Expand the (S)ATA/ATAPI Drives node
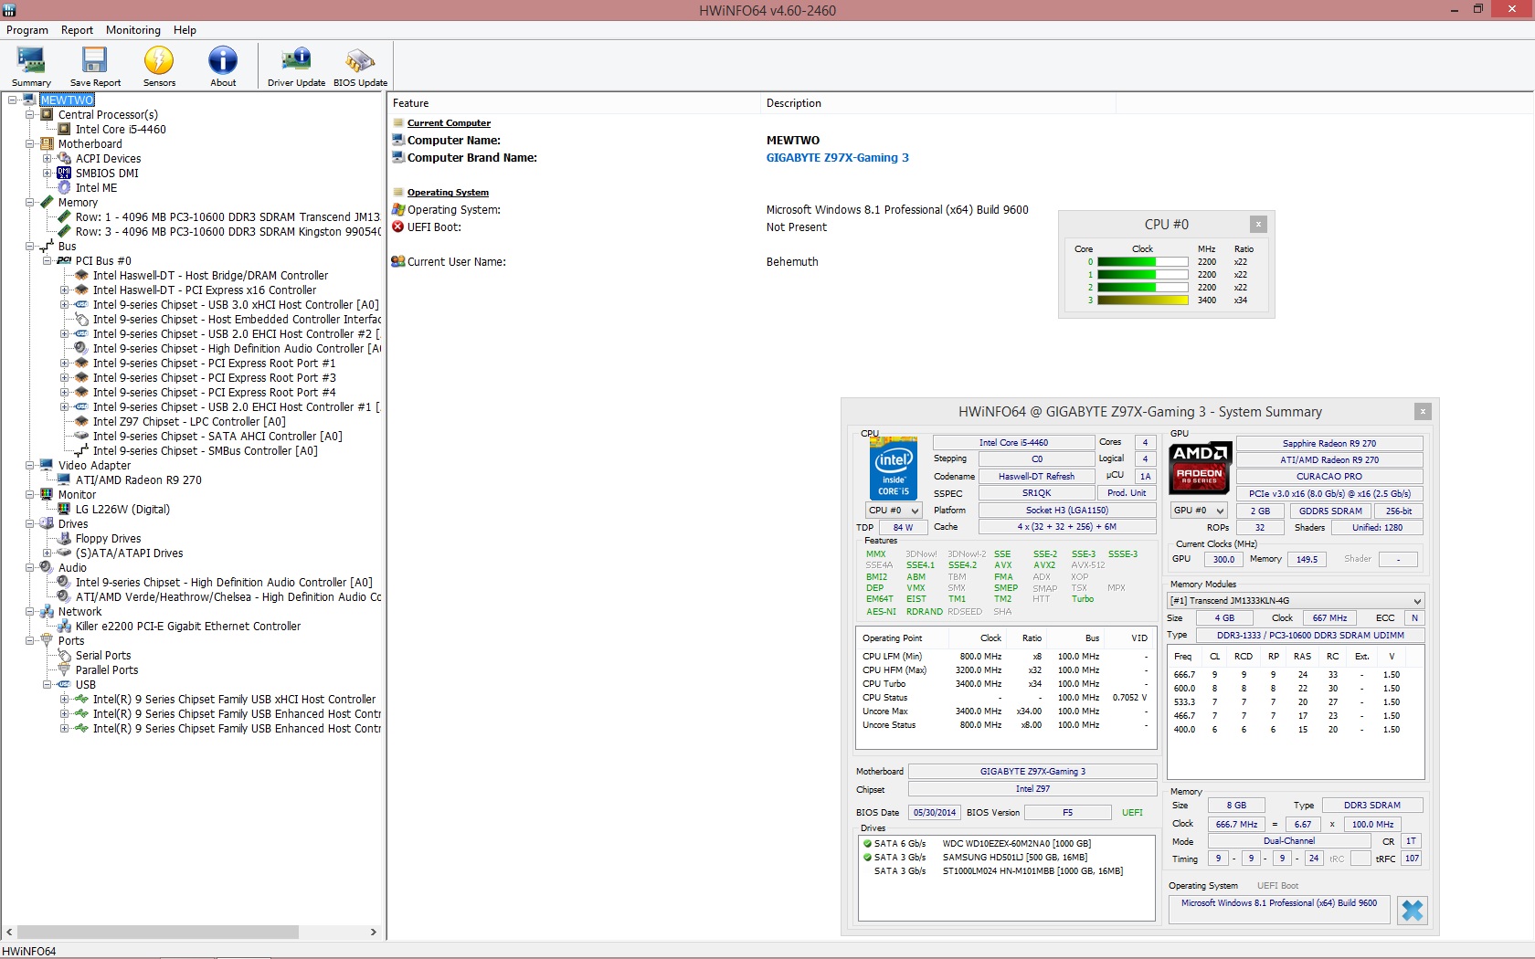1535x959 pixels. (48, 553)
